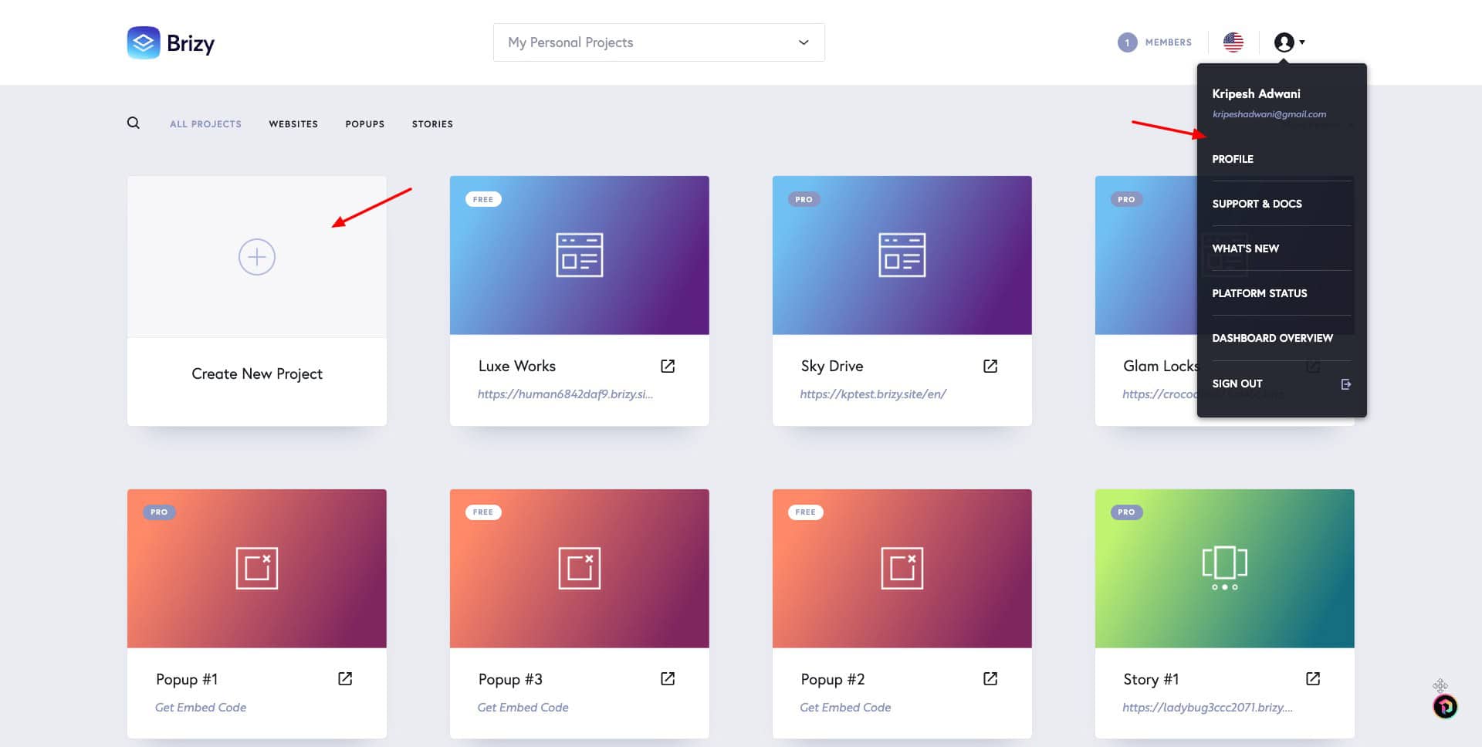Choose Support & Docs menu item

(x=1257, y=204)
